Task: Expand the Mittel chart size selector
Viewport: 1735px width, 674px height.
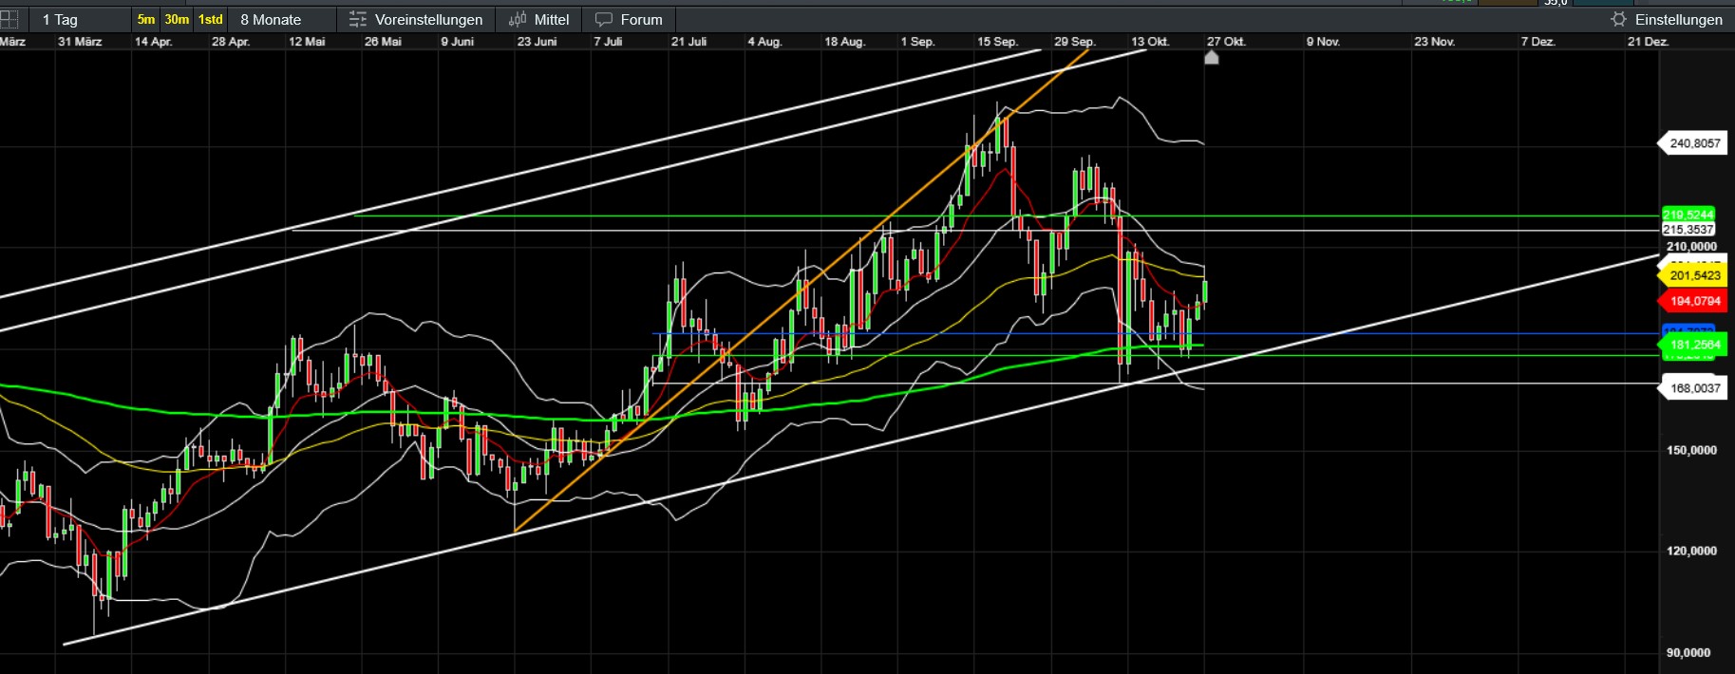Action: (551, 19)
